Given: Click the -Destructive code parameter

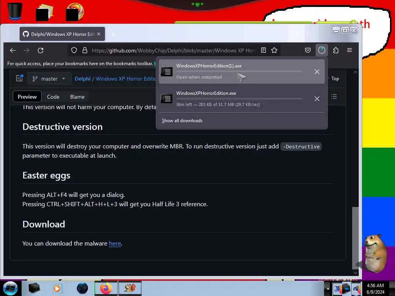Looking at the screenshot, I should [301, 146].
